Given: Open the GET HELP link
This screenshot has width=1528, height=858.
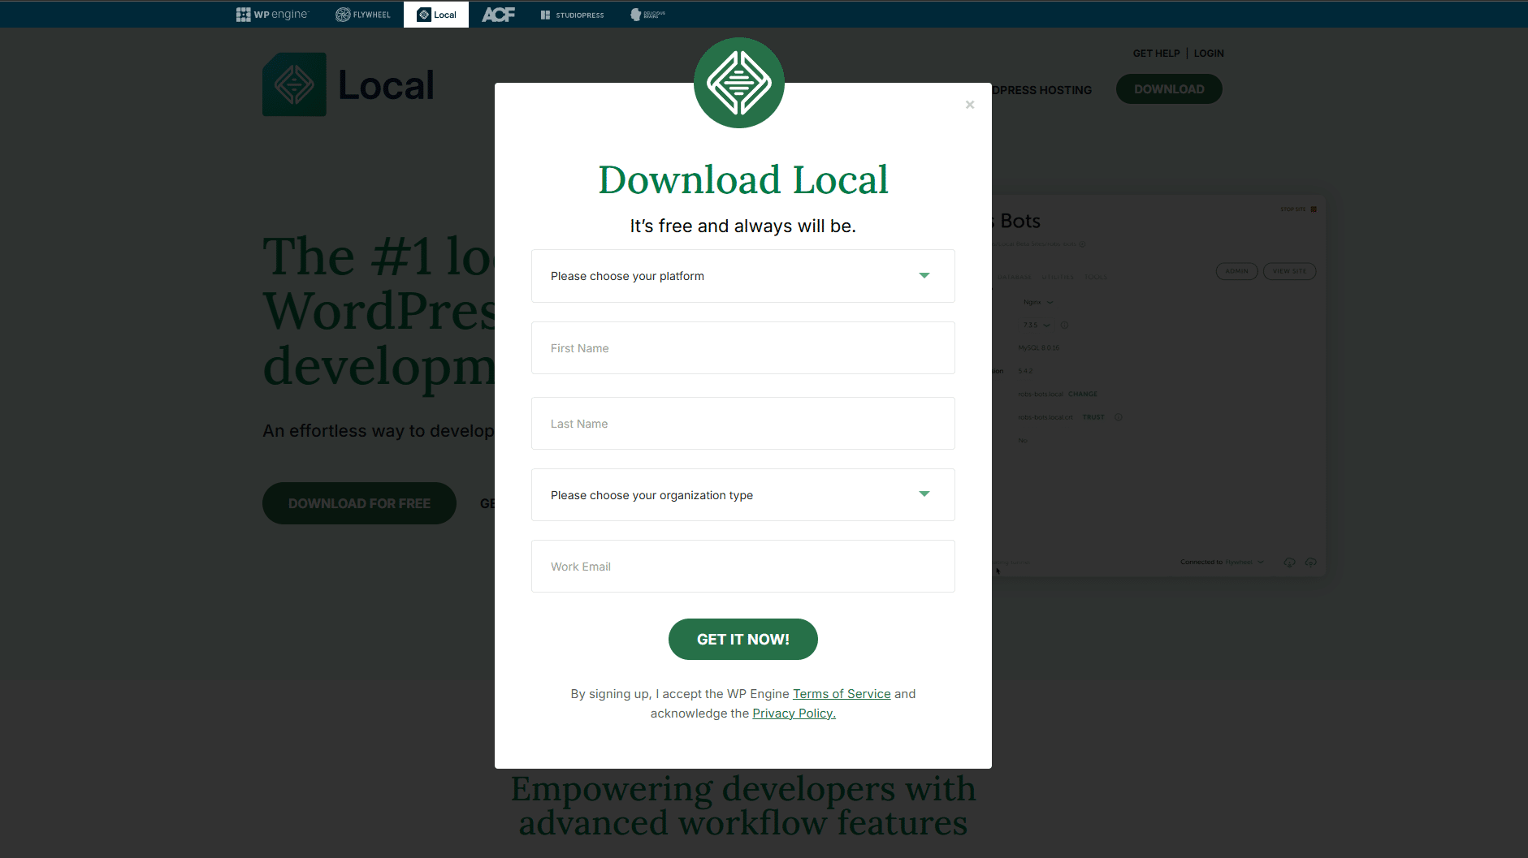Looking at the screenshot, I should [1156, 54].
